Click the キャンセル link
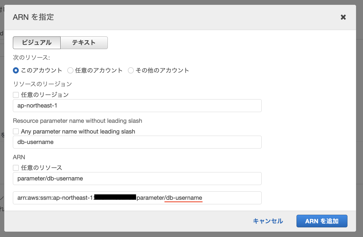The height and width of the screenshot is (237, 363). (x=268, y=221)
